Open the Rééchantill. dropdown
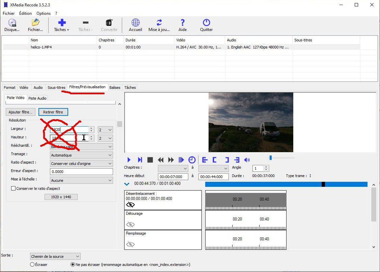Screen dimensions: 380x272 [81, 147]
